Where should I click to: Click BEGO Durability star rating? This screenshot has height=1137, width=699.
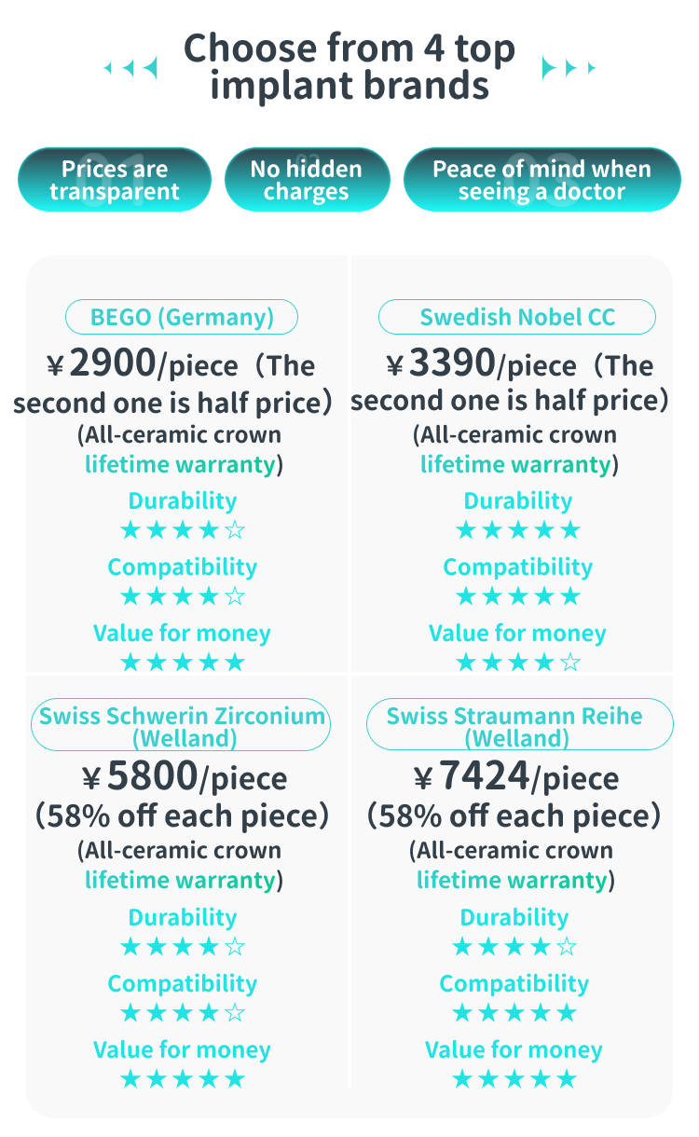[x=183, y=531]
